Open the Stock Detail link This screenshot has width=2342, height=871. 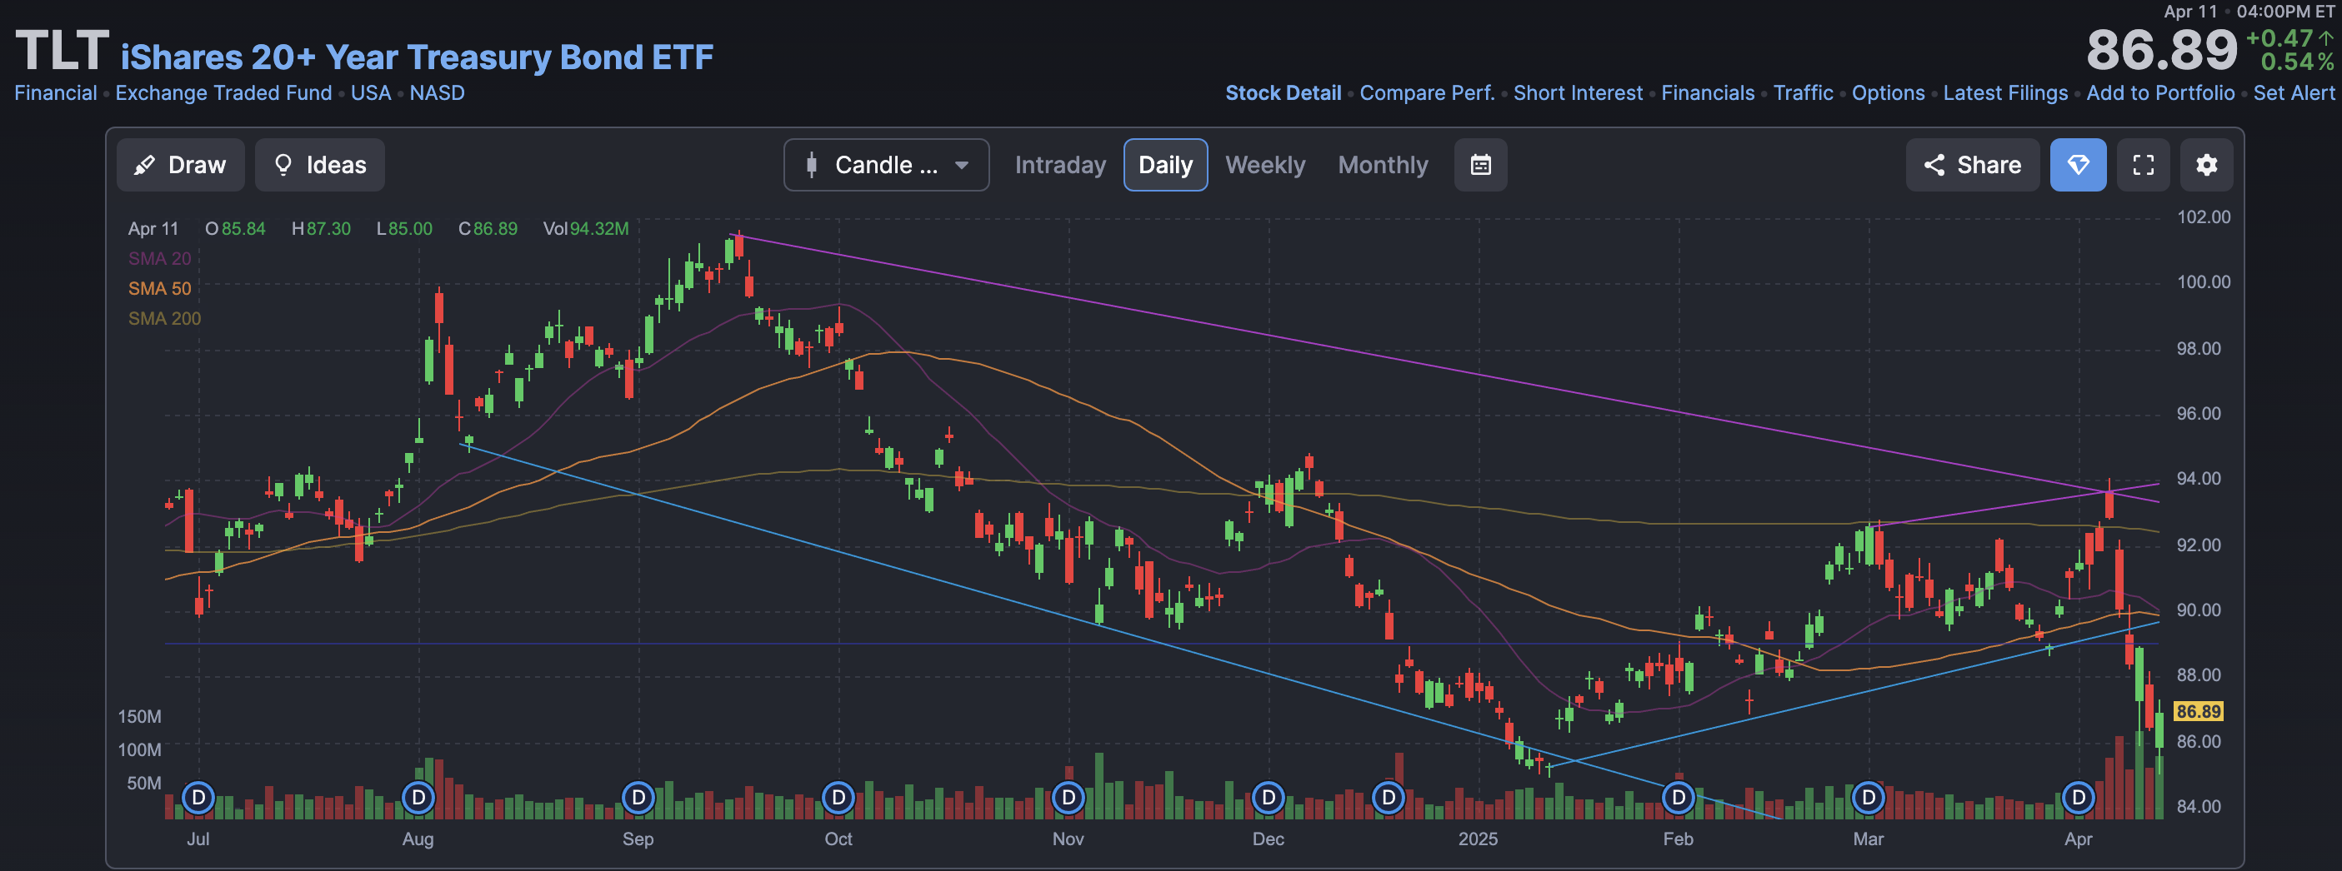(1283, 93)
